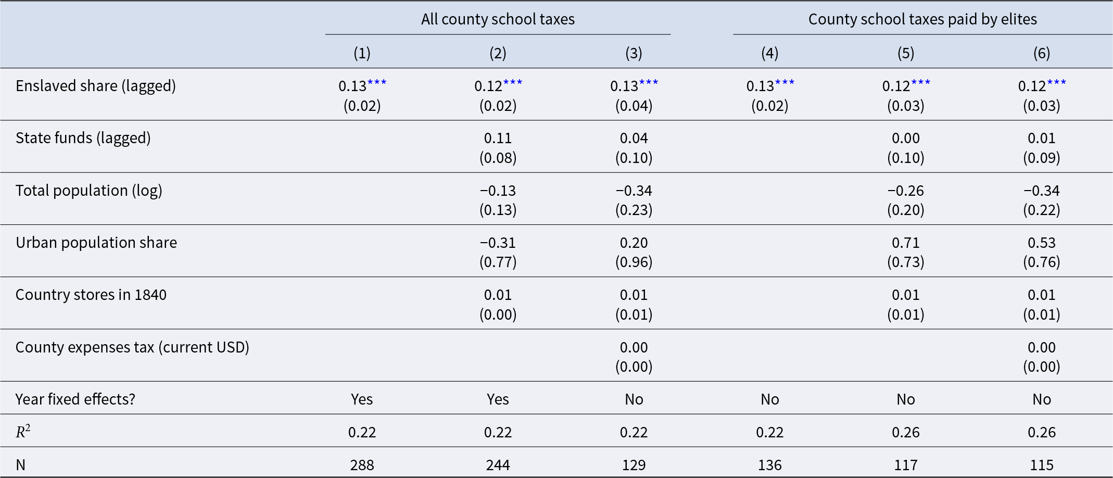The image size is (1113, 478).
Task: Select the urban share coefficient 0.71
Action: (905, 243)
